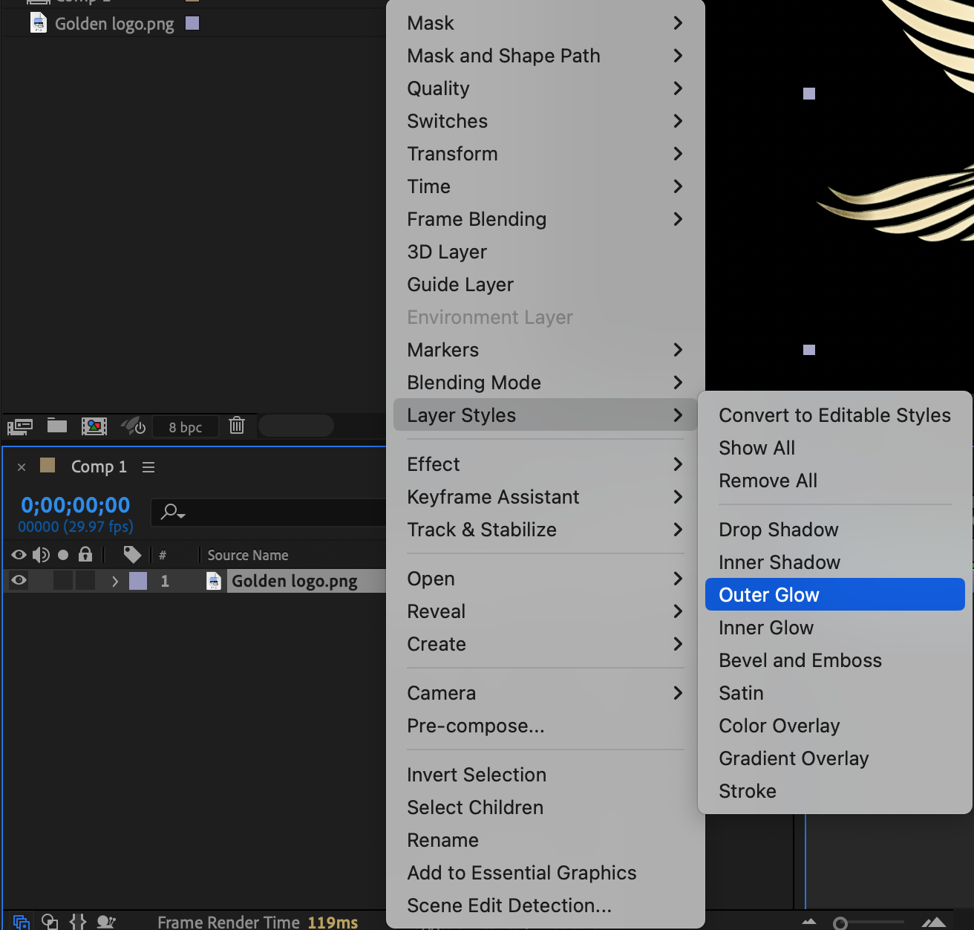Open the Comp 1 panel menu

coord(148,467)
